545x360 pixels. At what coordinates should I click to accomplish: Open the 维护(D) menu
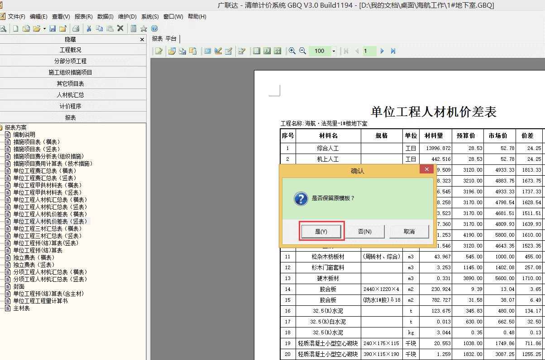(127, 17)
